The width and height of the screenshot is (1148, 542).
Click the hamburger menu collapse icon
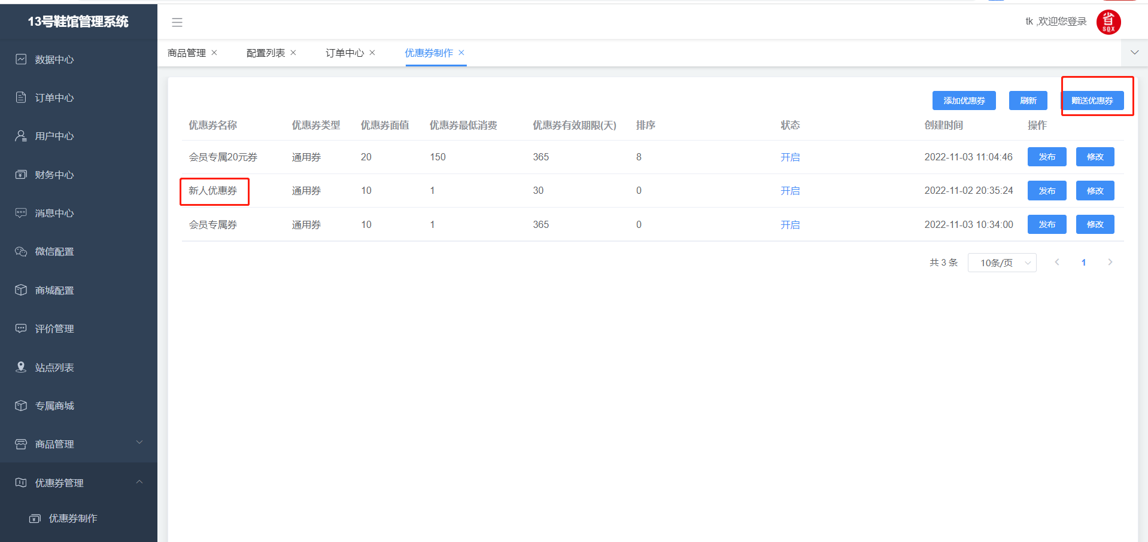(x=177, y=22)
